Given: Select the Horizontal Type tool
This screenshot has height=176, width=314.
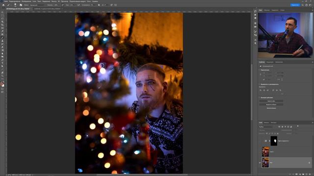Looking at the screenshot, I should [x=2, y=63].
